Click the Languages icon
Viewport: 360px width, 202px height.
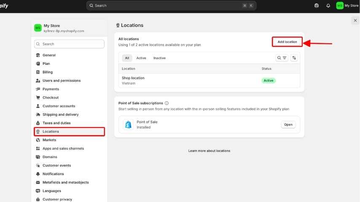point(38,191)
